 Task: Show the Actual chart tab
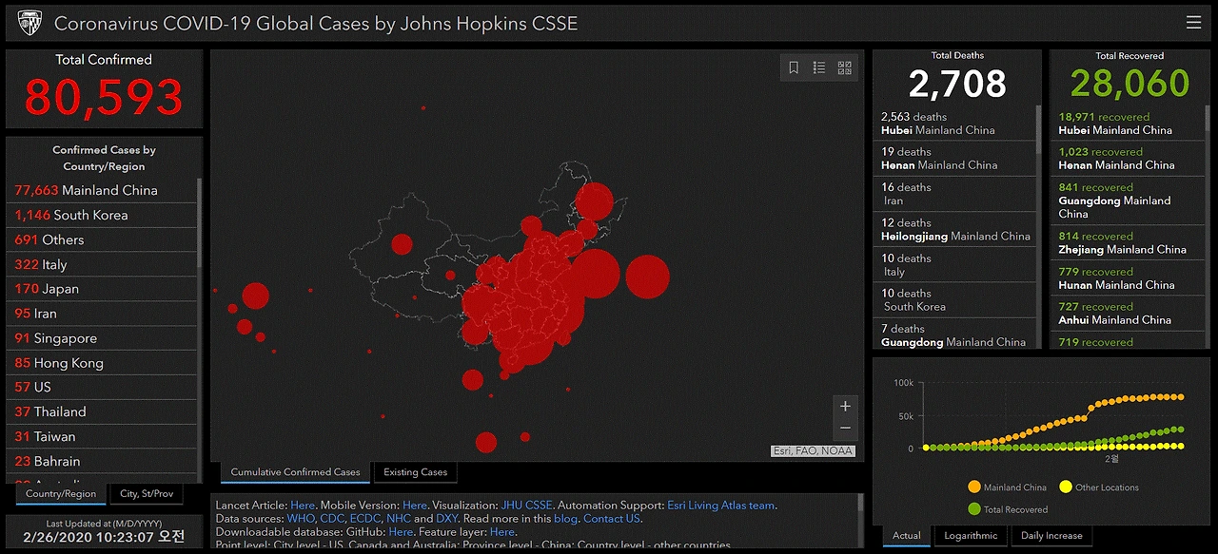pyautogui.click(x=907, y=535)
